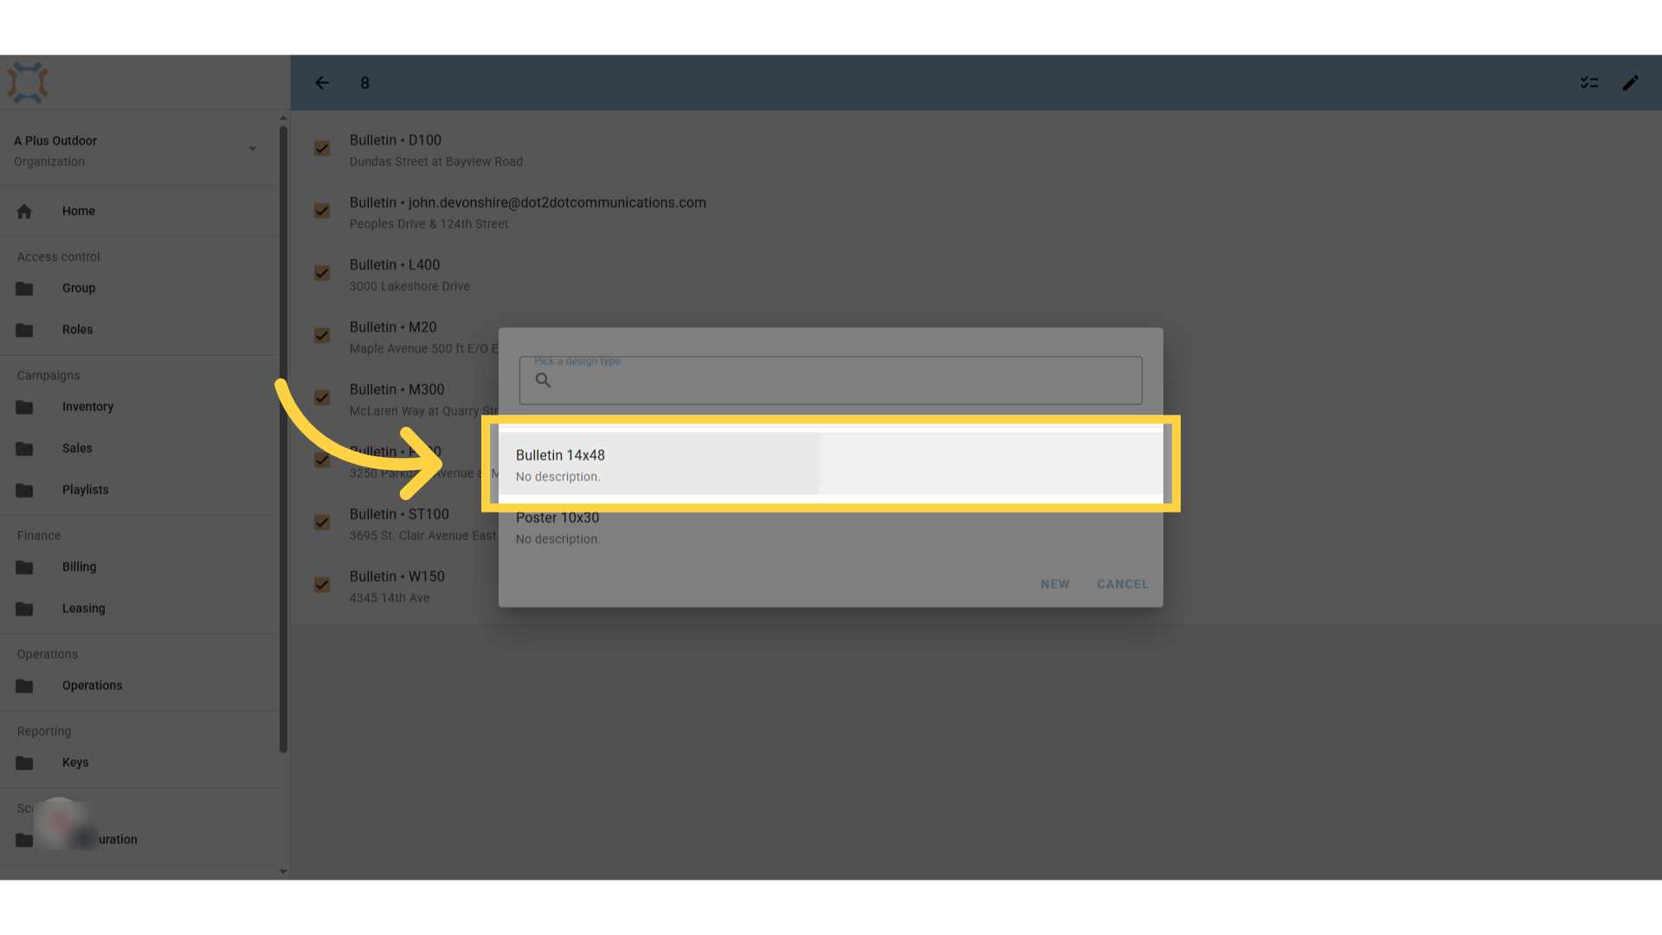Click the back arrow in header
1662x935 pixels.
point(322,83)
